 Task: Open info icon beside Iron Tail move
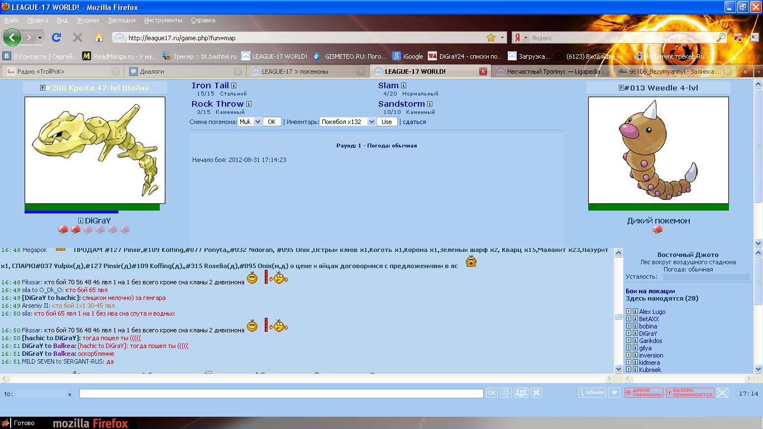[x=233, y=85]
